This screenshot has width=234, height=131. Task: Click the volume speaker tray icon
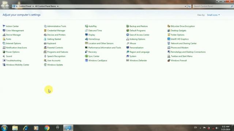click(217, 128)
